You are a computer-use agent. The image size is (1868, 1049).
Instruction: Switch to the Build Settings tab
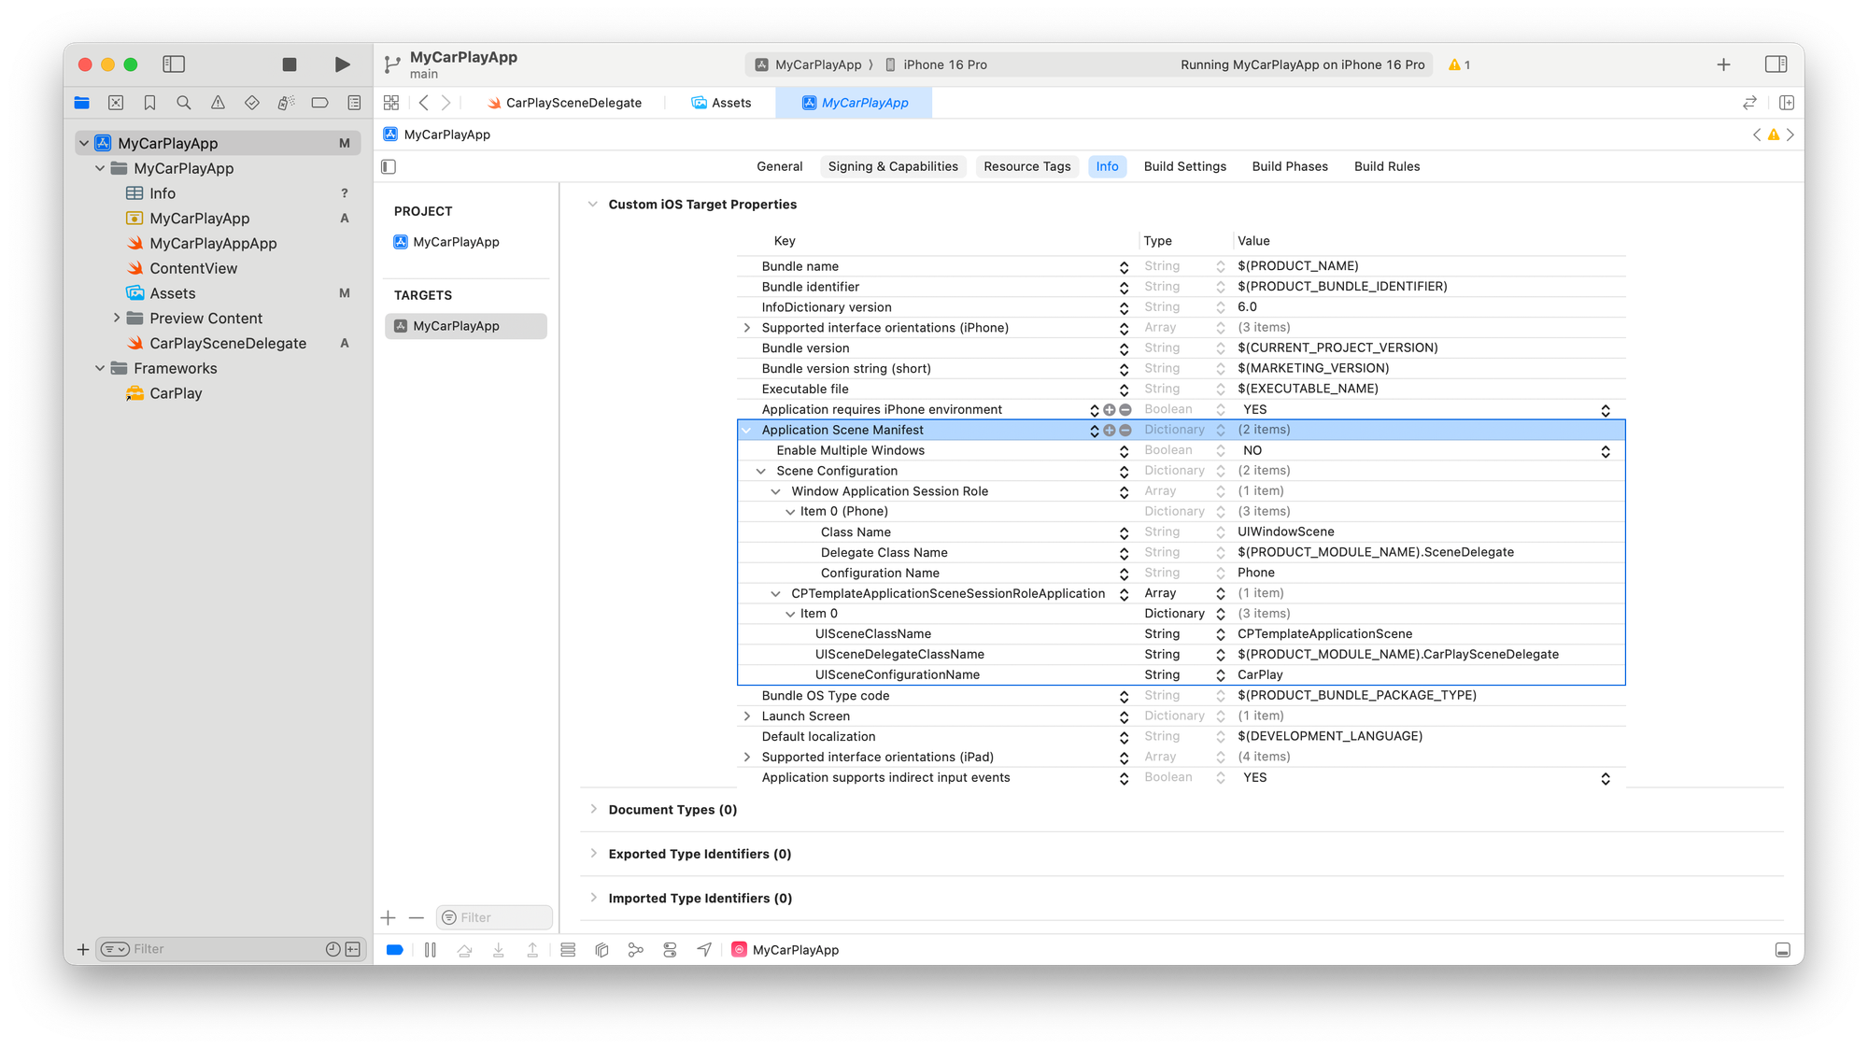pyautogui.click(x=1184, y=167)
